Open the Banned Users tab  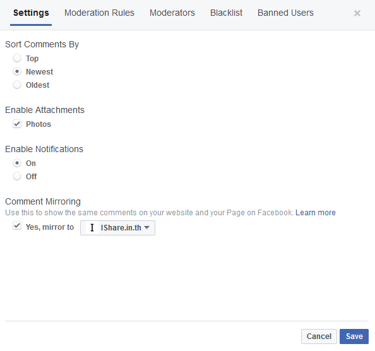pyautogui.click(x=285, y=13)
